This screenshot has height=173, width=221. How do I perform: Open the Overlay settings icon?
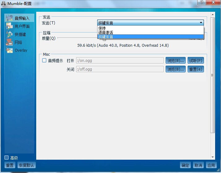tap(9, 50)
